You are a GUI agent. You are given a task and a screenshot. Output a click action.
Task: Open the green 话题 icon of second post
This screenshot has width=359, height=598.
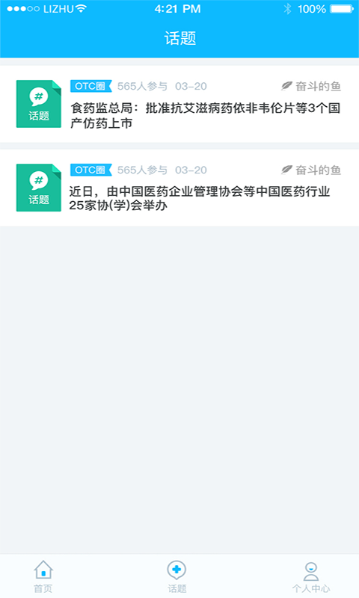[39, 188]
